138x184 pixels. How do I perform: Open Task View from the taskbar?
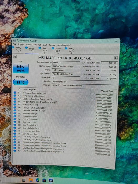[x=24, y=180]
